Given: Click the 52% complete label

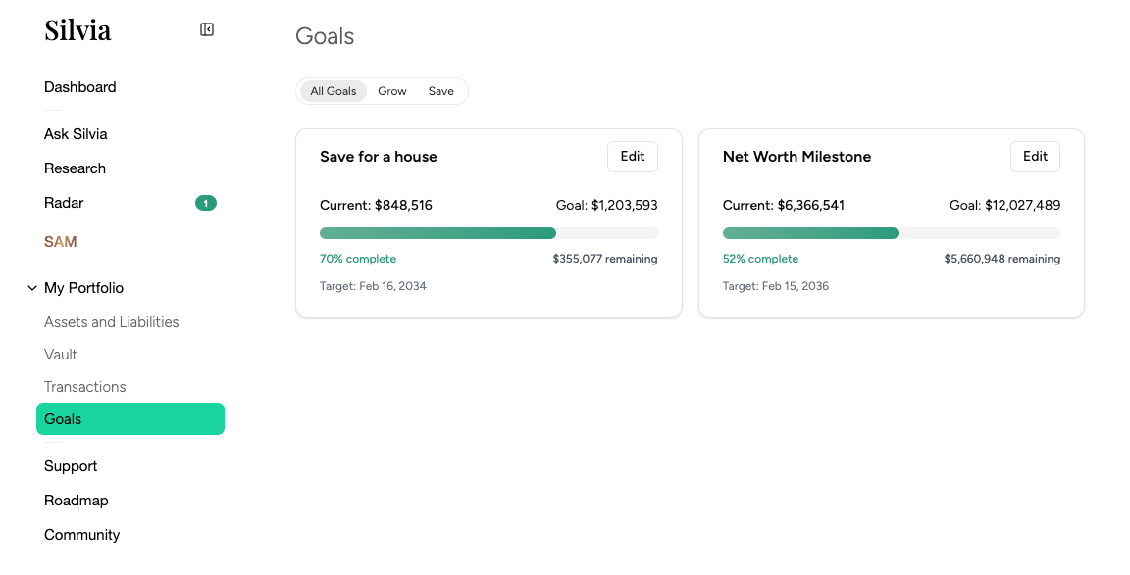Looking at the screenshot, I should pos(761,259).
